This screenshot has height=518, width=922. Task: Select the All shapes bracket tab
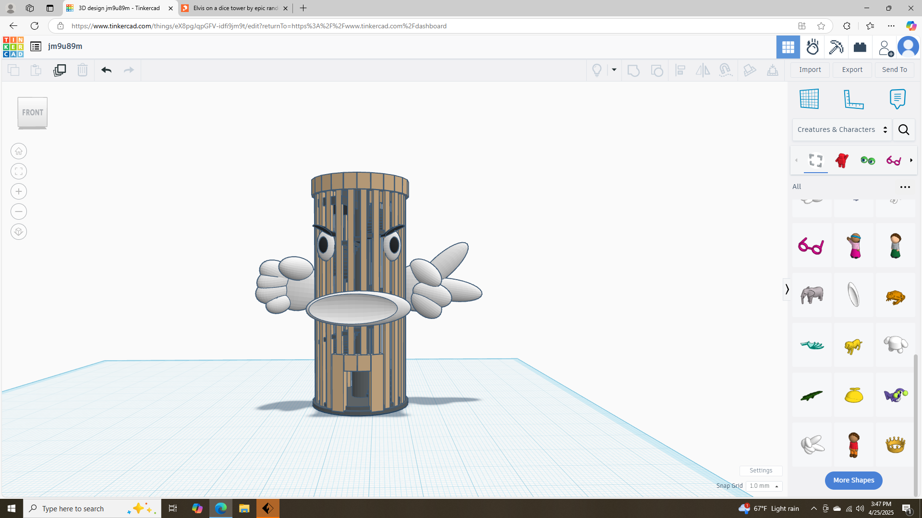point(816,160)
